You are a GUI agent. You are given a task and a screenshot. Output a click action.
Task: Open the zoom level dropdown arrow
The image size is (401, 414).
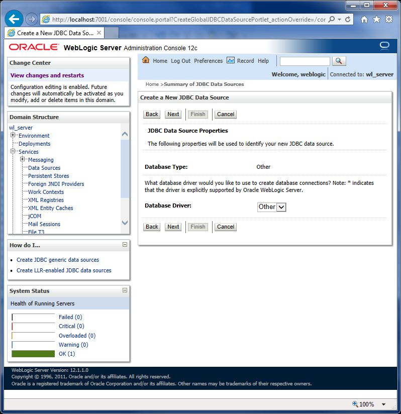coord(383,404)
